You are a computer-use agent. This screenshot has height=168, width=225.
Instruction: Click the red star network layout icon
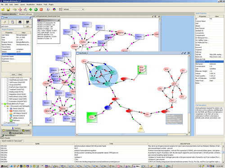[20, 9]
